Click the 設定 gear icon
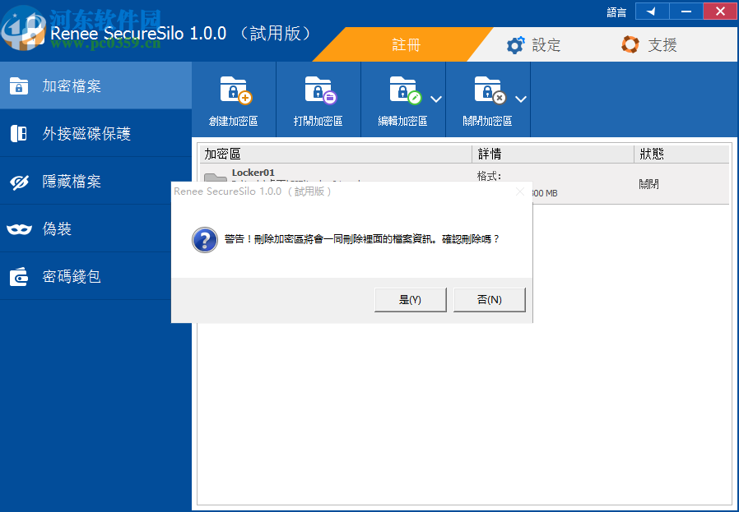 coord(515,45)
